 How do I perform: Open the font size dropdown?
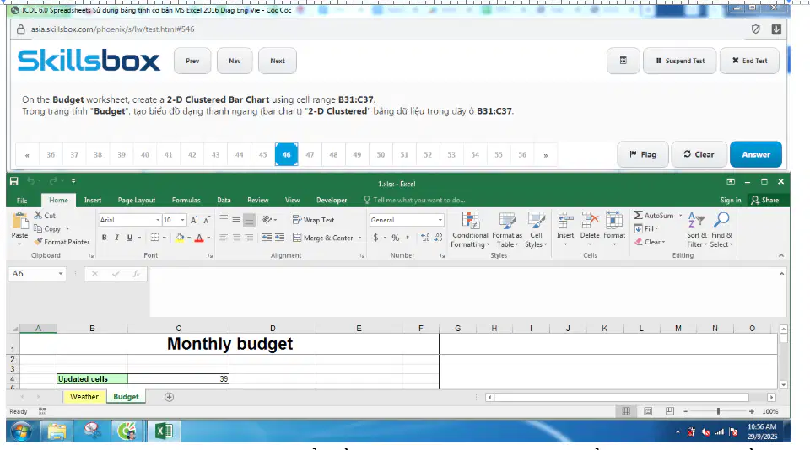pos(182,220)
